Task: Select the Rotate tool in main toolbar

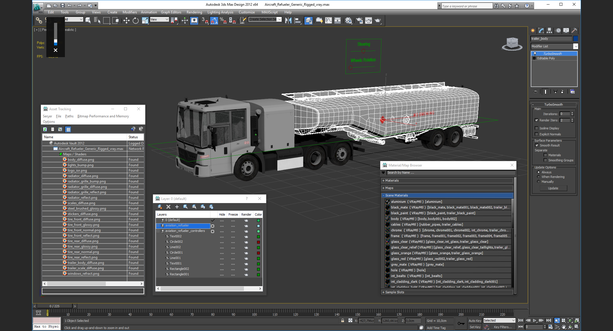Action: click(x=136, y=20)
